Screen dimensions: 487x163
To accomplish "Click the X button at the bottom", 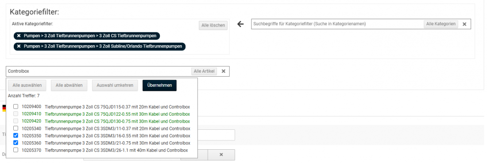I will pos(221,155).
